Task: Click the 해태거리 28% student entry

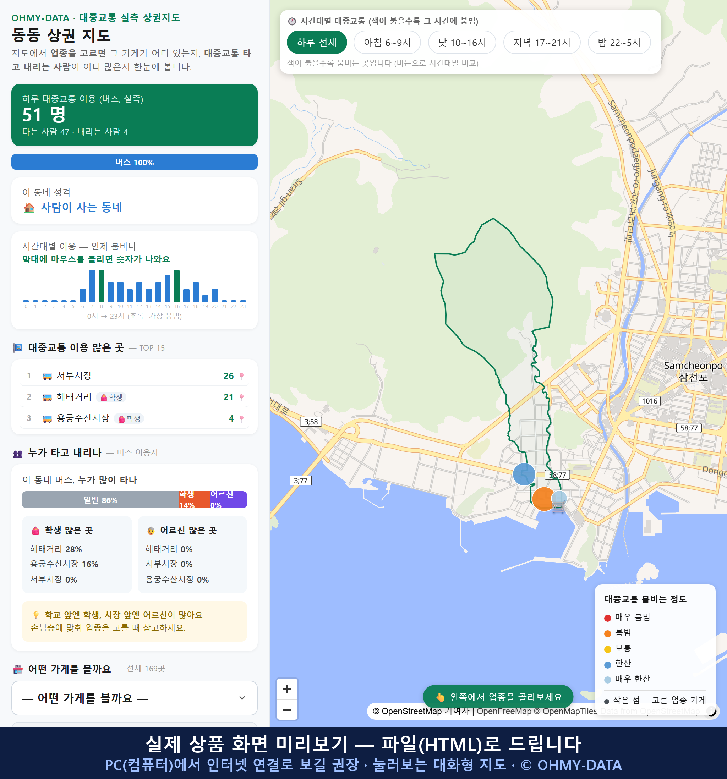Action: point(56,549)
